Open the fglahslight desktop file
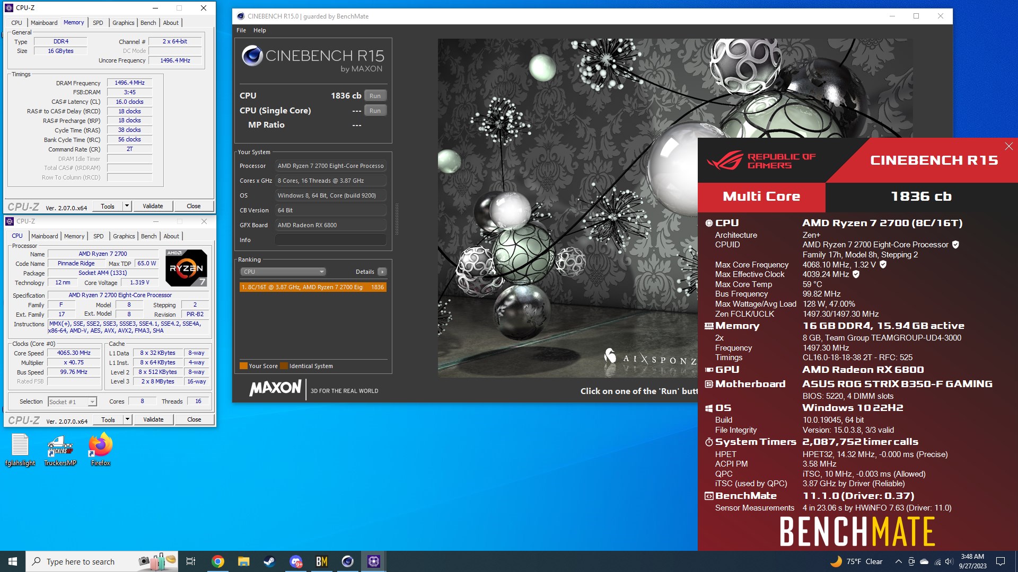Image resolution: width=1018 pixels, height=572 pixels. point(20,450)
